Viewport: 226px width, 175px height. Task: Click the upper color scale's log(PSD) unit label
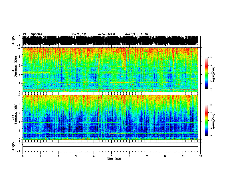[x=214, y=75]
